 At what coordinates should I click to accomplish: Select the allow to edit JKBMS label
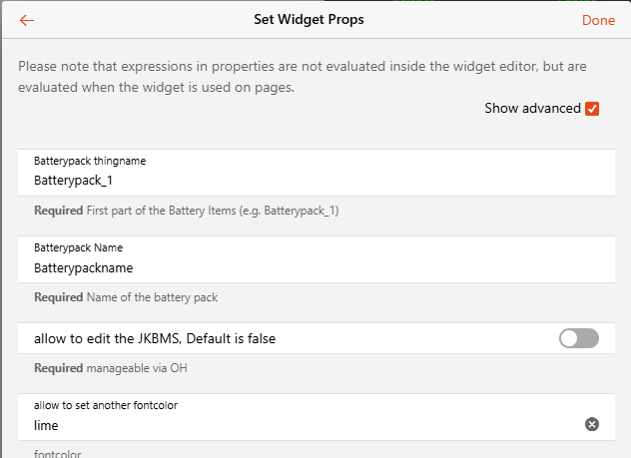[155, 338]
